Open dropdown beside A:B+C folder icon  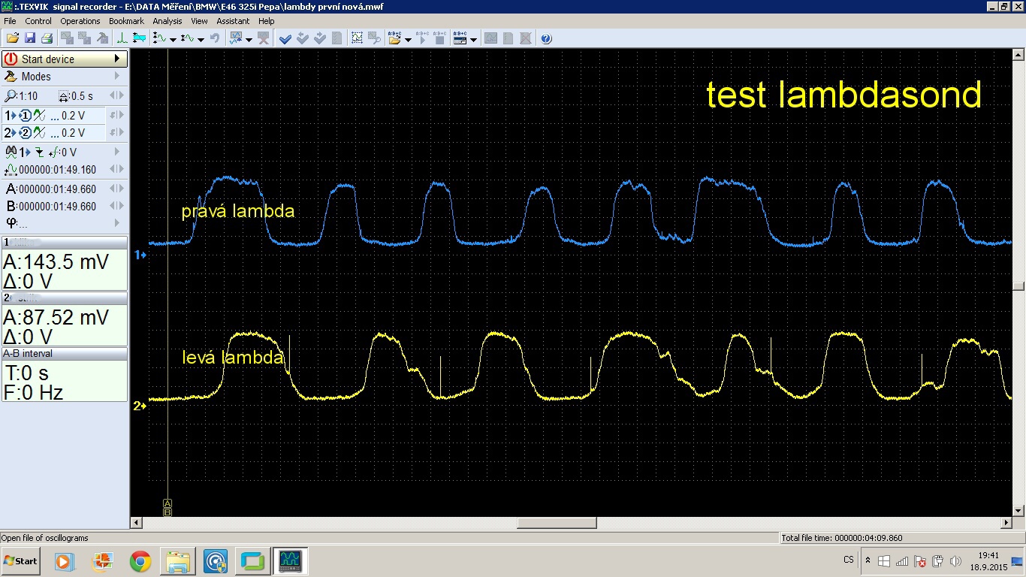[x=408, y=39]
